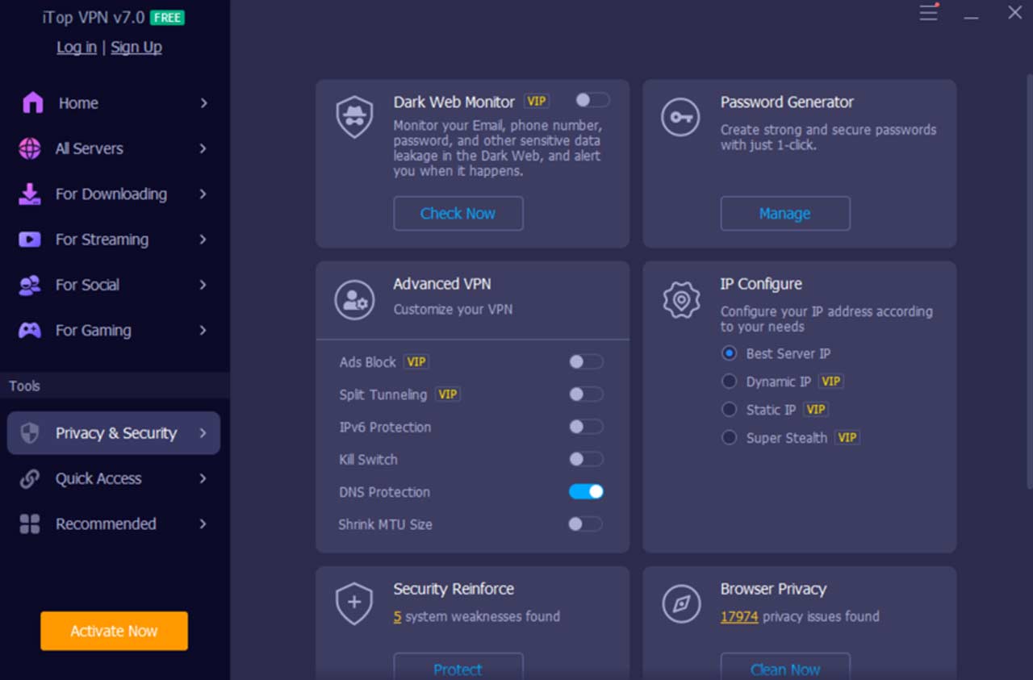
Task: Click the Password Generator key icon
Action: [x=680, y=118]
